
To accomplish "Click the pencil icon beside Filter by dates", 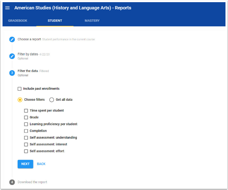I will tap(12, 56).
